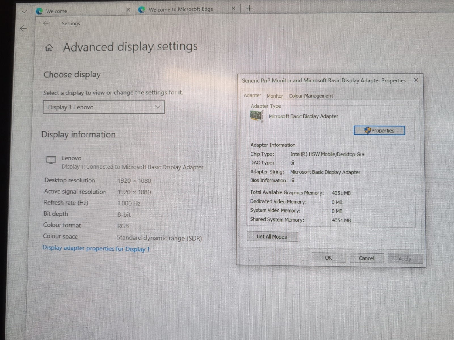The image size is (454, 340).
Task: Click Display 1: Connected to adapter text
Action: 133,167
